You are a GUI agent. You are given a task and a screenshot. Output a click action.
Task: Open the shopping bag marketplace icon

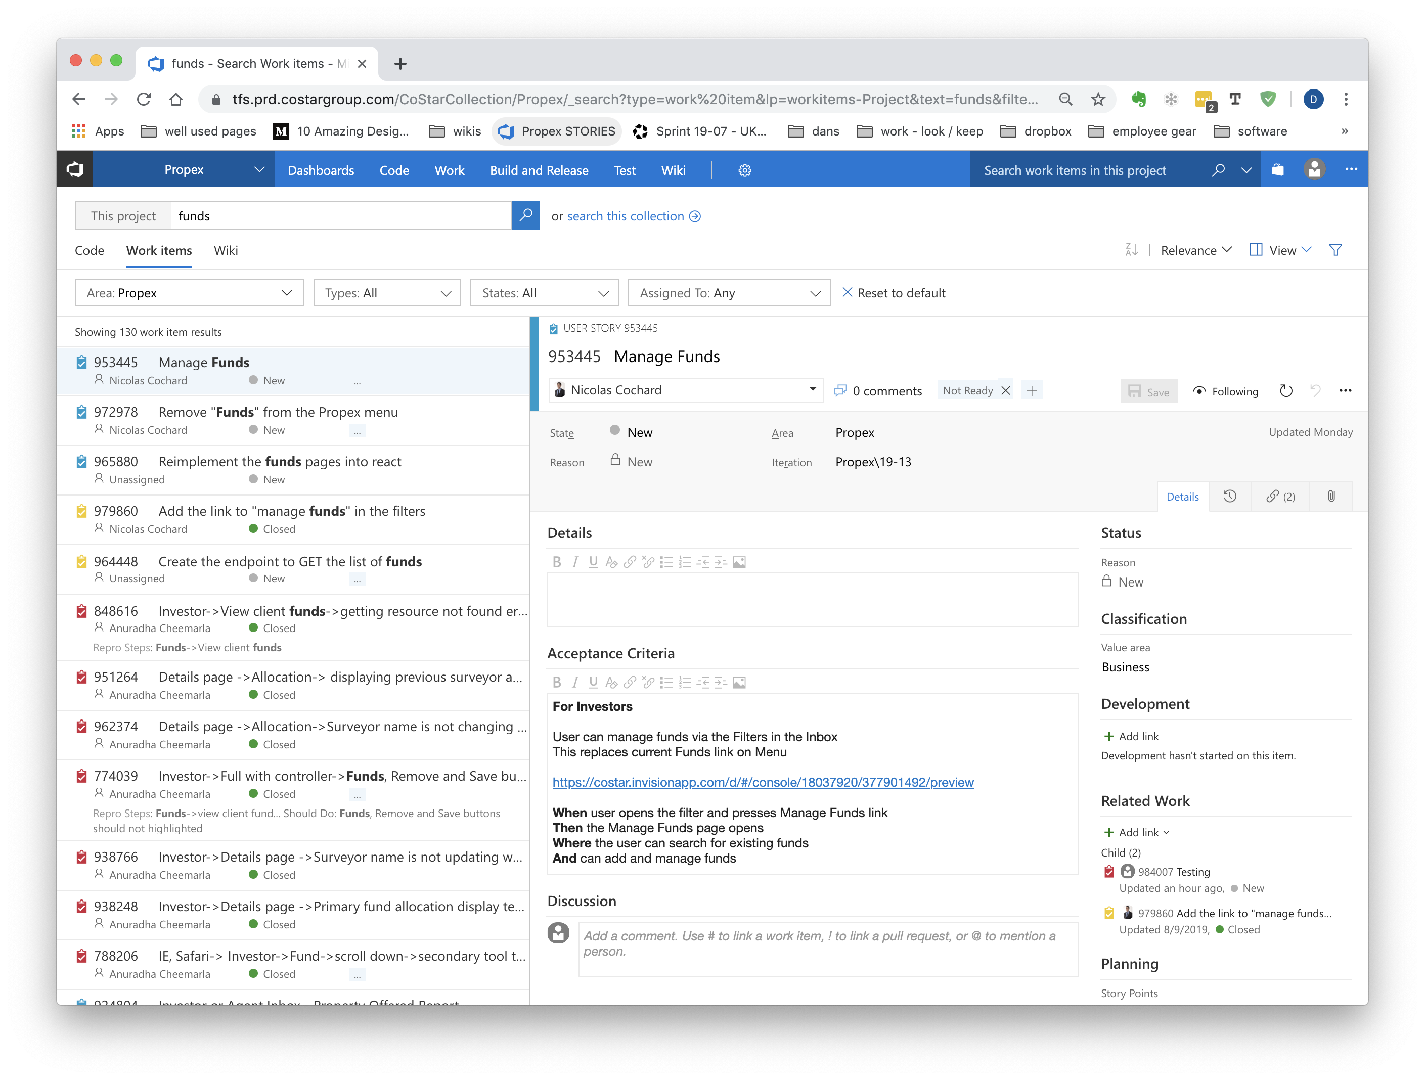pyautogui.click(x=1277, y=169)
